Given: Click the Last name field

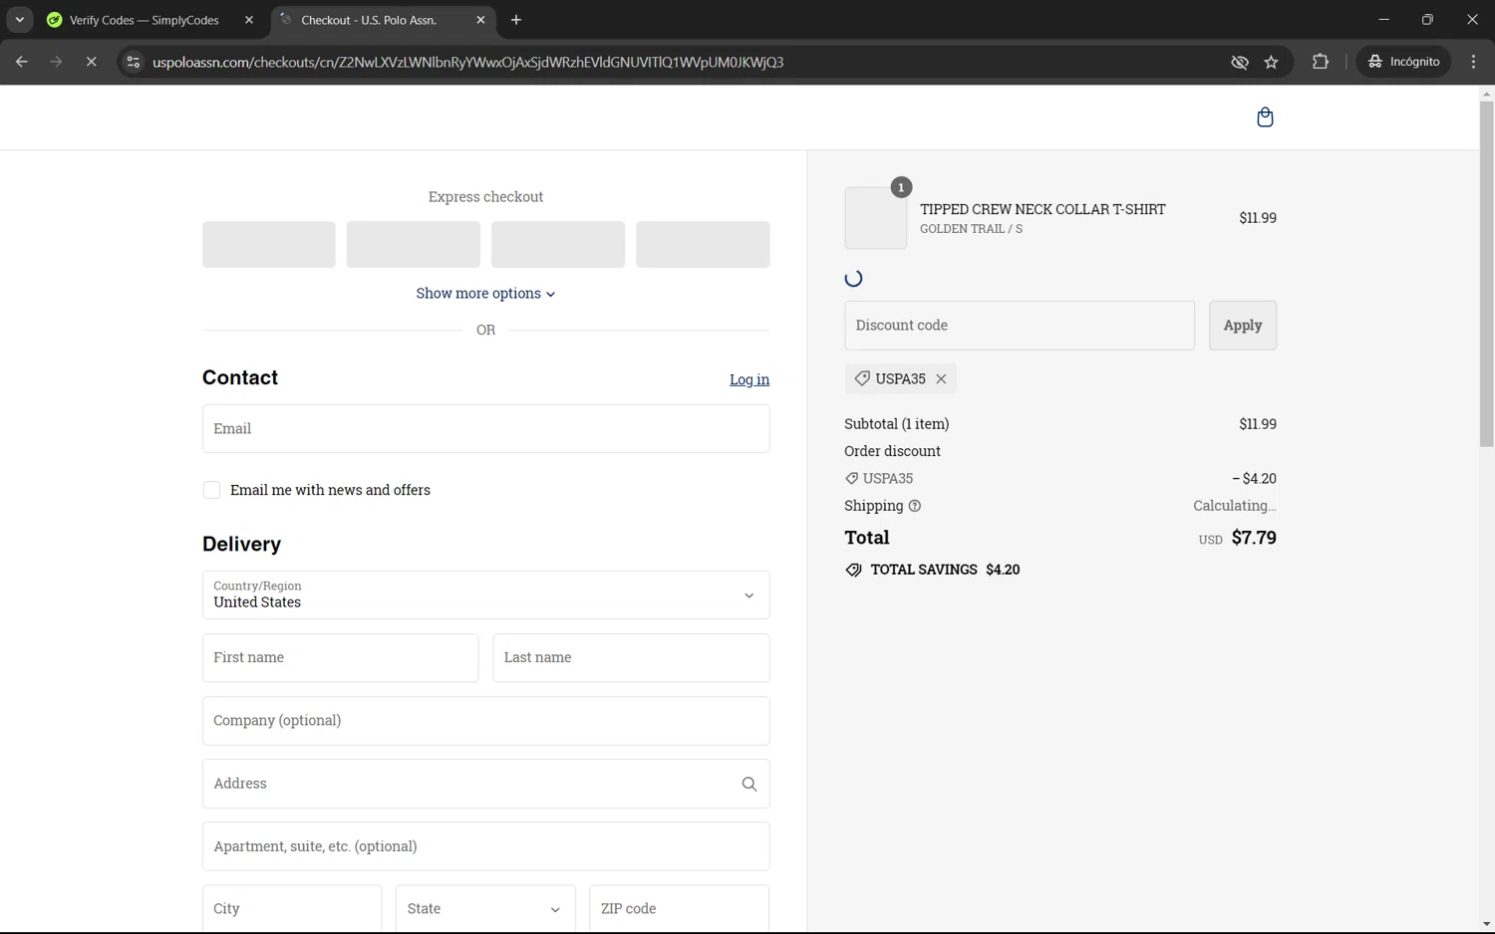Looking at the screenshot, I should (631, 658).
